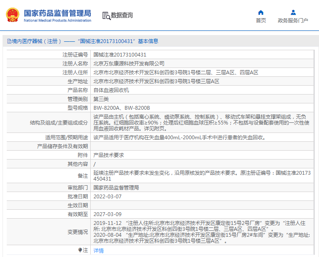The image size is (319, 257).
Task: Click 第三类 management category value
Action: pyautogui.click(x=101, y=99)
